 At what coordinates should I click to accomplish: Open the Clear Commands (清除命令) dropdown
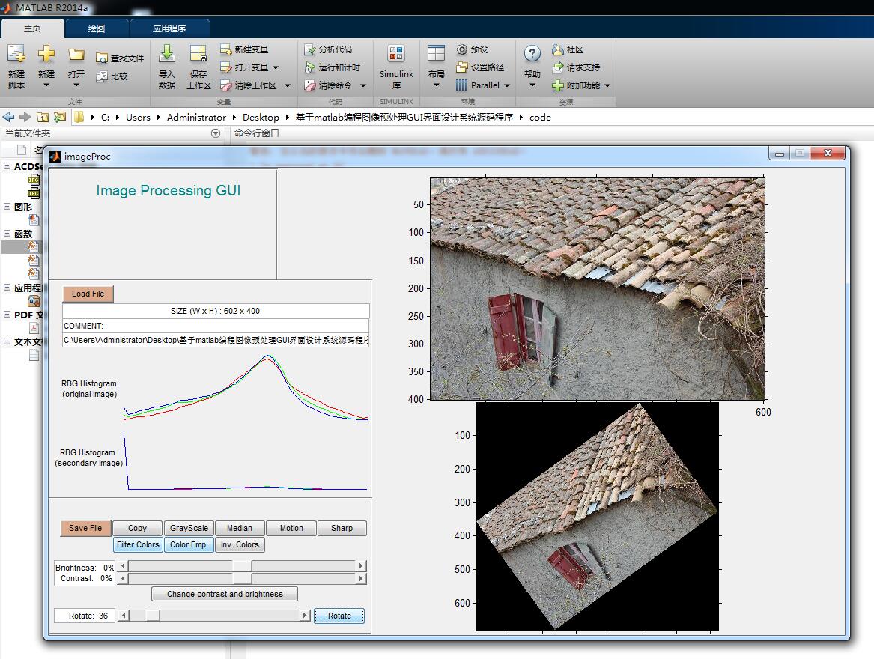363,85
